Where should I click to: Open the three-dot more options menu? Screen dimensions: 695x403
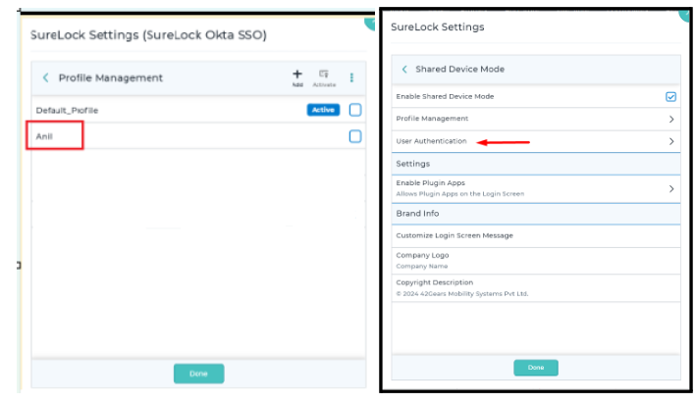coord(351,77)
